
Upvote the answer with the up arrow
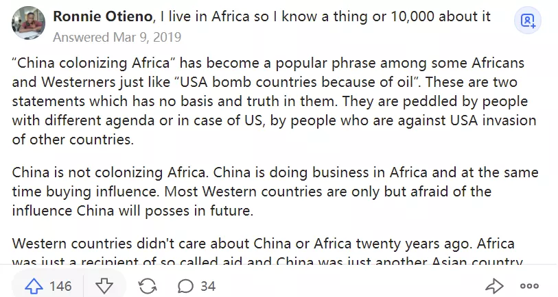(34, 285)
